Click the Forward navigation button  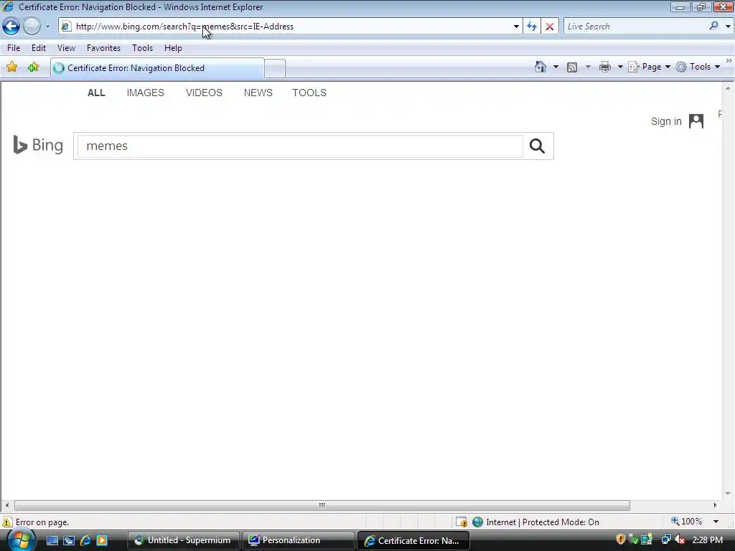click(32, 27)
